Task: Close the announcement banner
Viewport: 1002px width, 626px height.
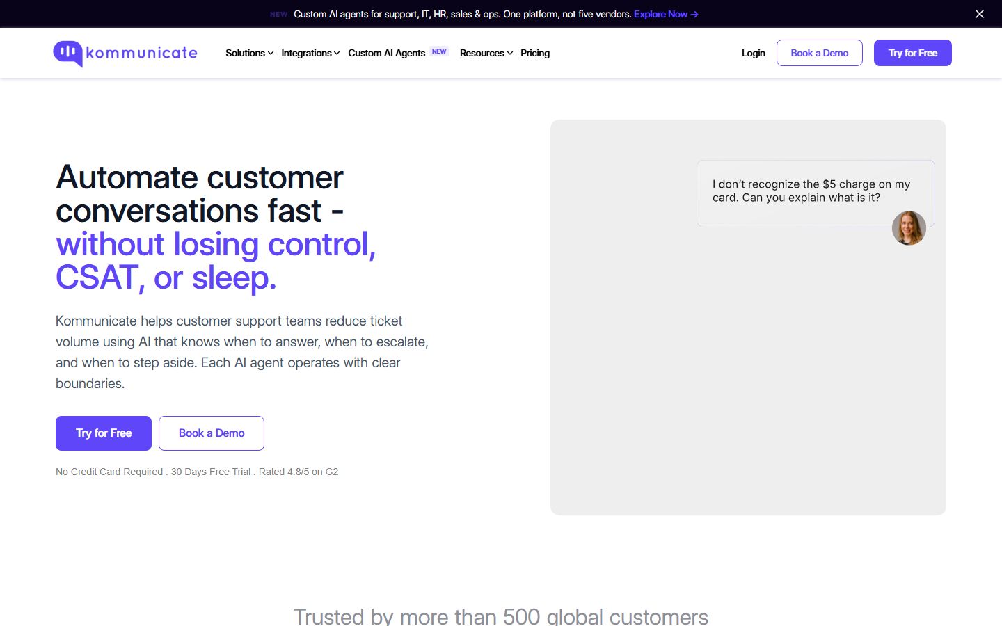Action: pyautogui.click(x=980, y=14)
